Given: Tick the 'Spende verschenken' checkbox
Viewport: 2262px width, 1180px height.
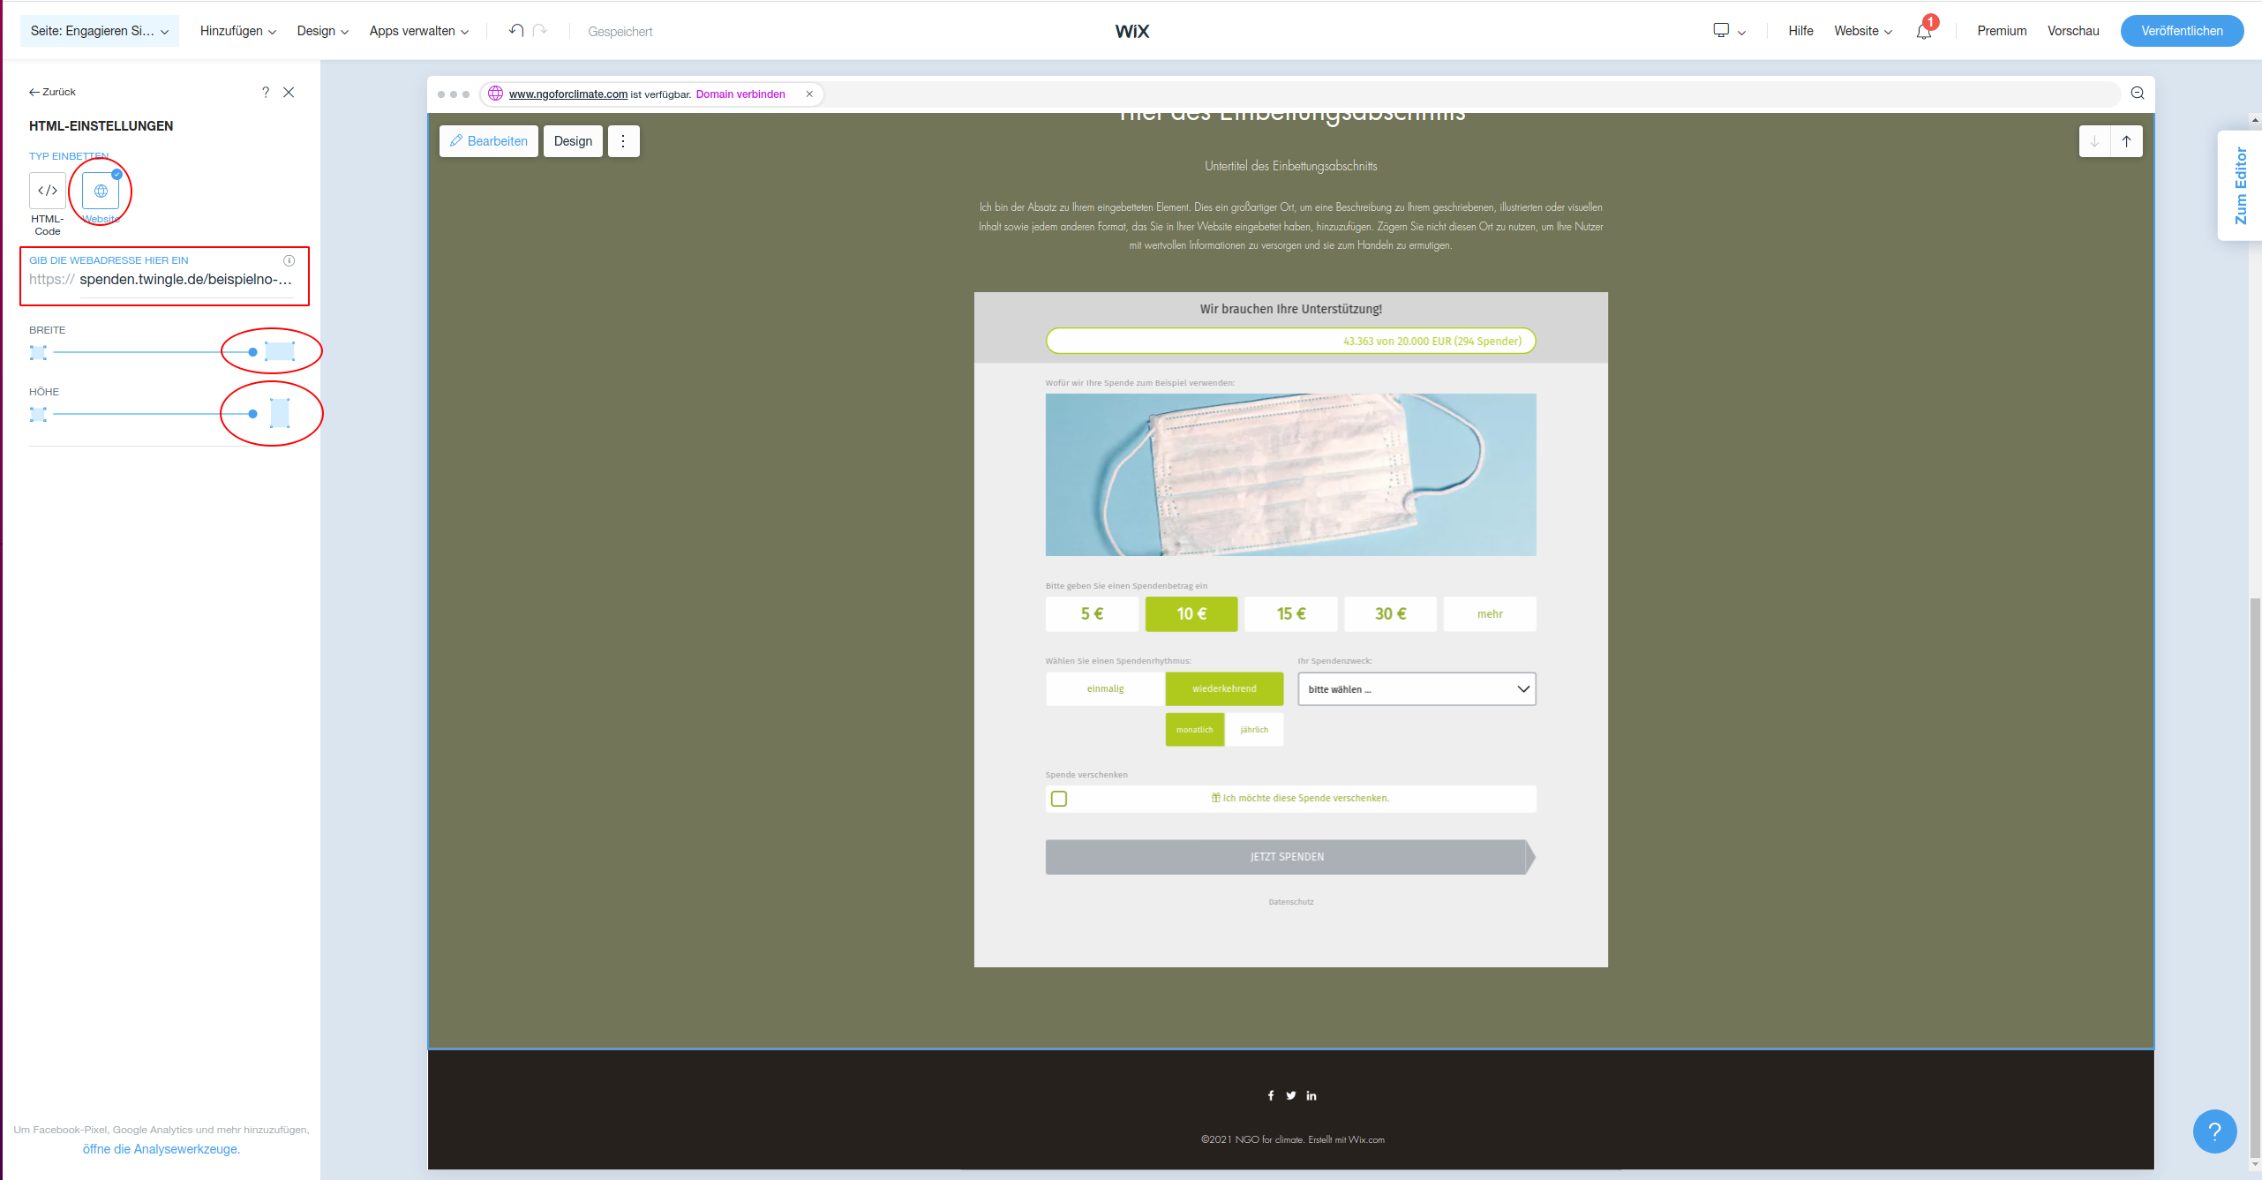Looking at the screenshot, I should pos(1059,799).
